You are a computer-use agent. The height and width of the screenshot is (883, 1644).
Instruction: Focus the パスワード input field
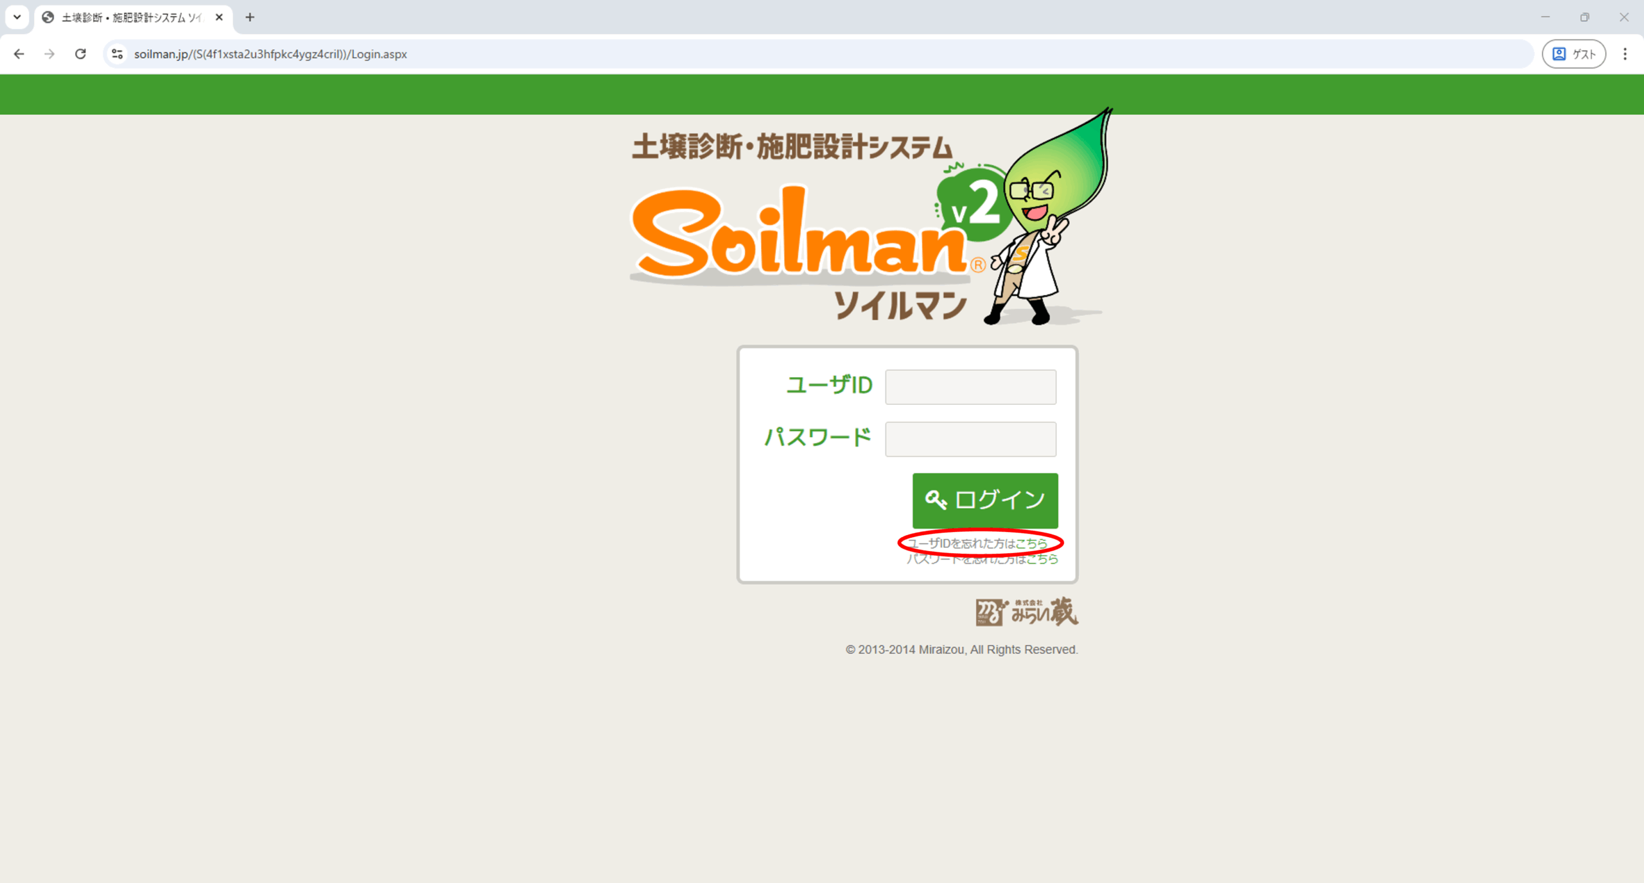(x=970, y=439)
